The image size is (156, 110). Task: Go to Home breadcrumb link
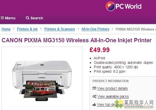pyautogui.click(x=6, y=29)
